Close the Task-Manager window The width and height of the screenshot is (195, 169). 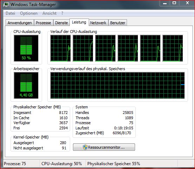tap(187, 3)
